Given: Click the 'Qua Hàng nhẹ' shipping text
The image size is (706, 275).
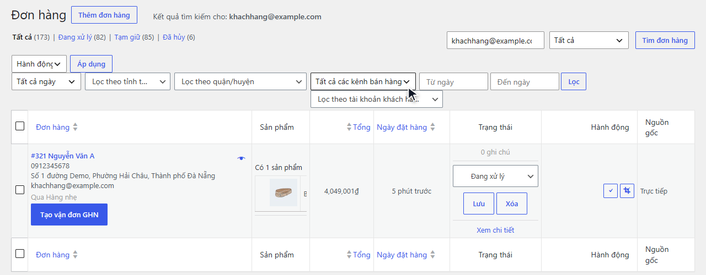Looking at the screenshot, I should (54, 197).
